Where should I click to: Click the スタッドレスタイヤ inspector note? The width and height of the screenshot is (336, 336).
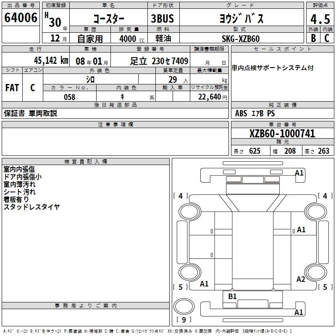coord(32,207)
